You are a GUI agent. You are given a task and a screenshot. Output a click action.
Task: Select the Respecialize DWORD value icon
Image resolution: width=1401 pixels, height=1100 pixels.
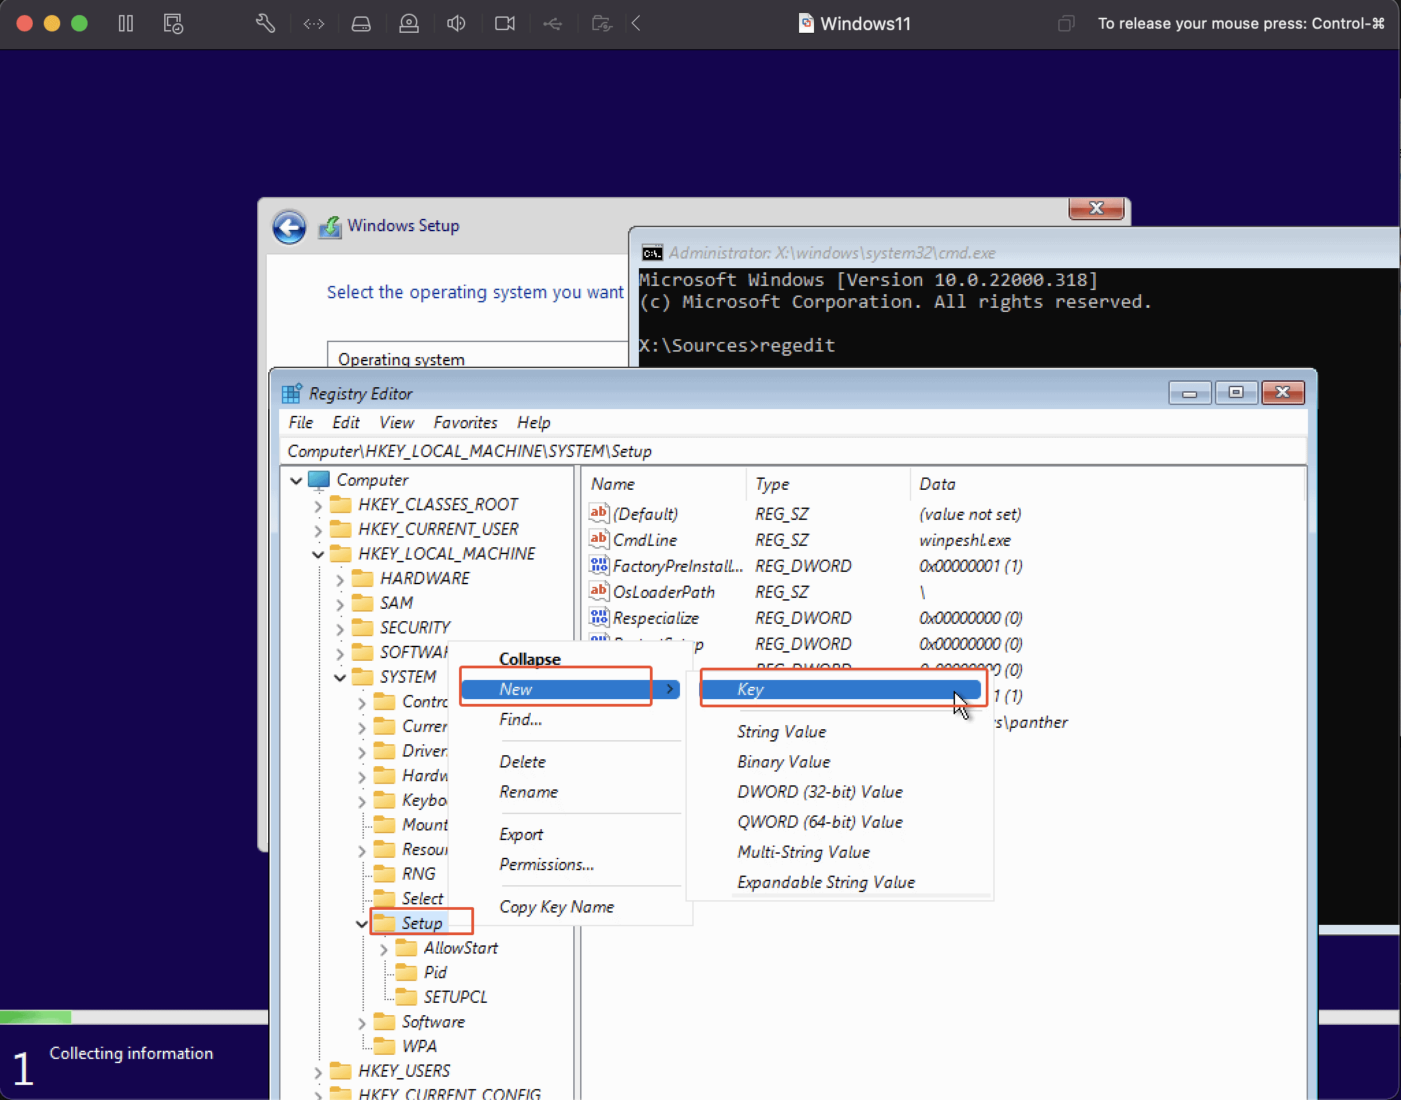pos(599,617)
